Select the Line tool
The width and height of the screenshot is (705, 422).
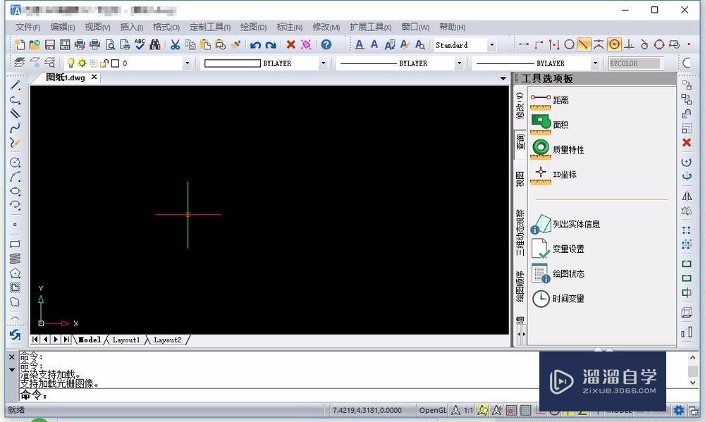coord(16,86)
